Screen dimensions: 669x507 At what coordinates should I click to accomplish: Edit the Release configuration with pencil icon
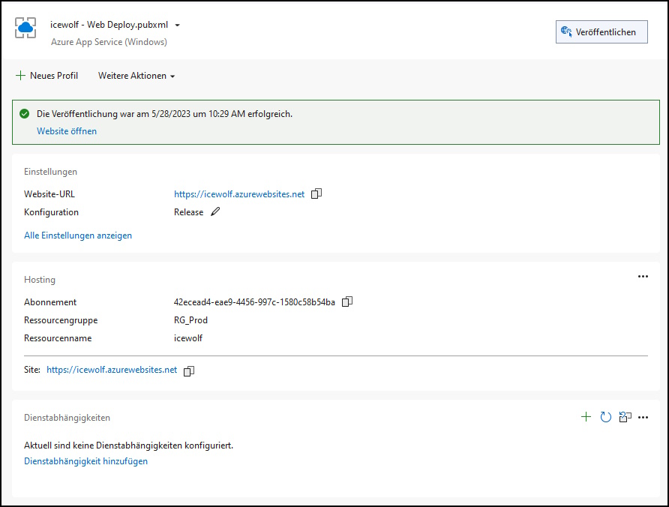215,211
